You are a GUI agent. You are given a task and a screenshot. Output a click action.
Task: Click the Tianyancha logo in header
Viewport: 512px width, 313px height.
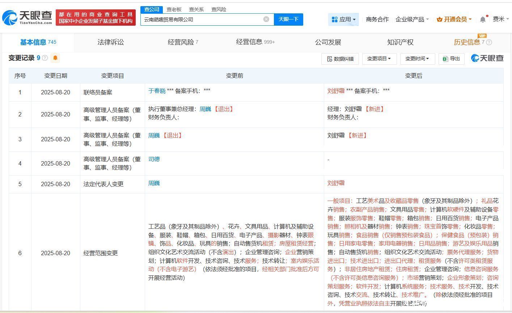(x=27, y=17)
